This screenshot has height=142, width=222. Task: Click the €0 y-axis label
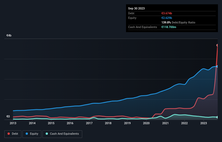click(x=8, y=116)
